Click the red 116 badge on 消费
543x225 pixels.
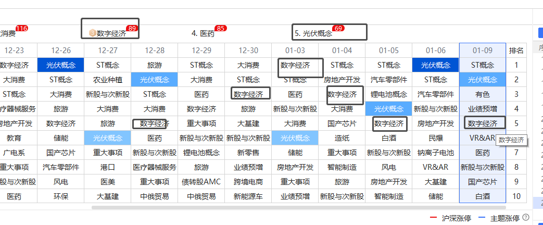pyautogui.click(x=21, y=29)
